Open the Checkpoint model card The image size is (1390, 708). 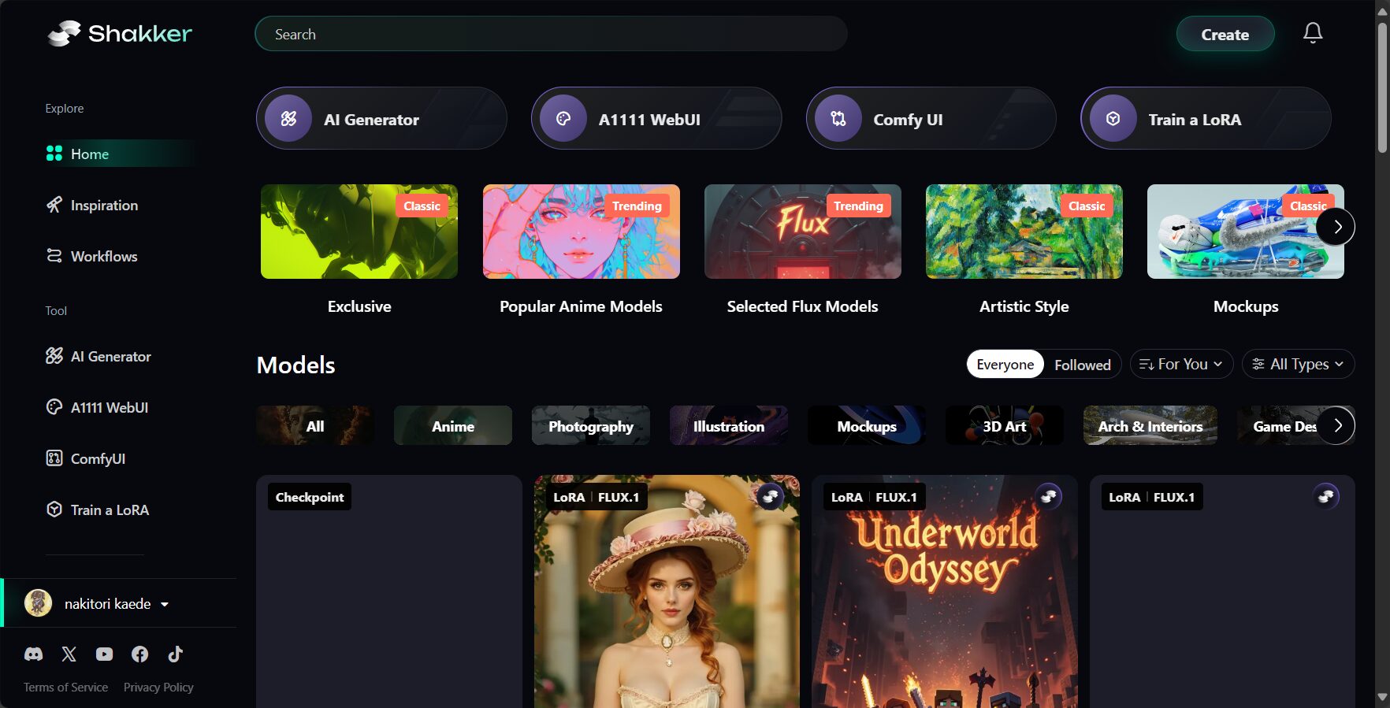pyautogui.click(x=389, y=591)
